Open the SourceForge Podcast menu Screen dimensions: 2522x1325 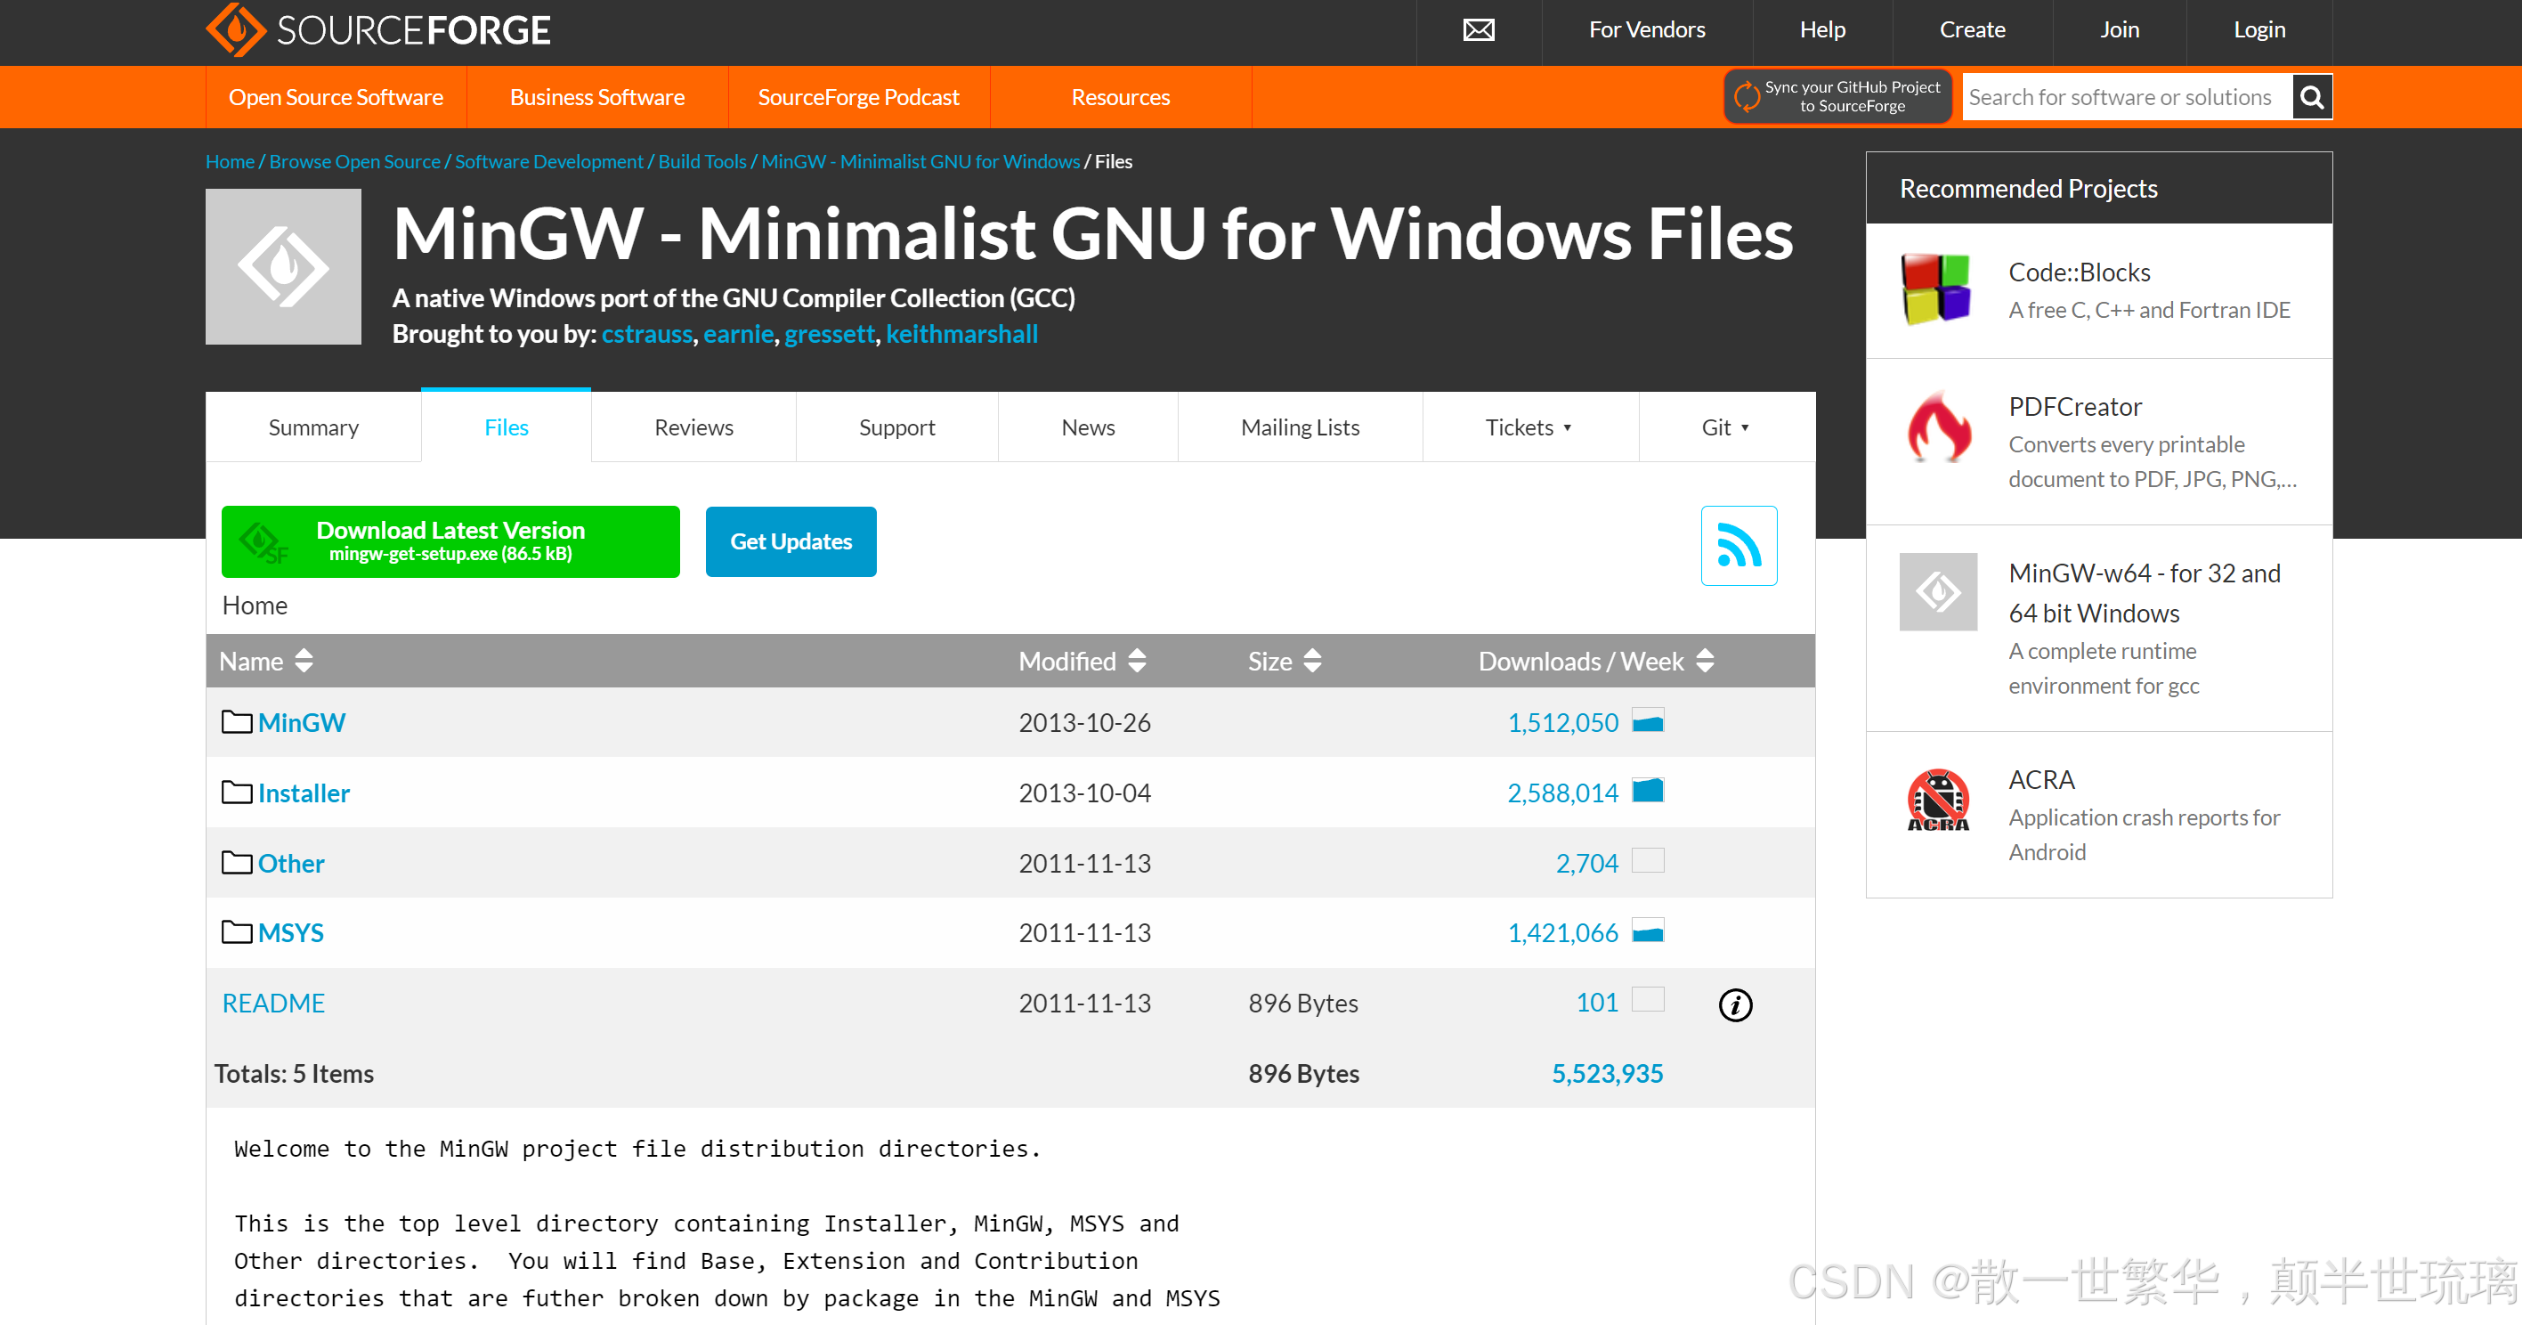pyautogui.click(x=858, y=97)
